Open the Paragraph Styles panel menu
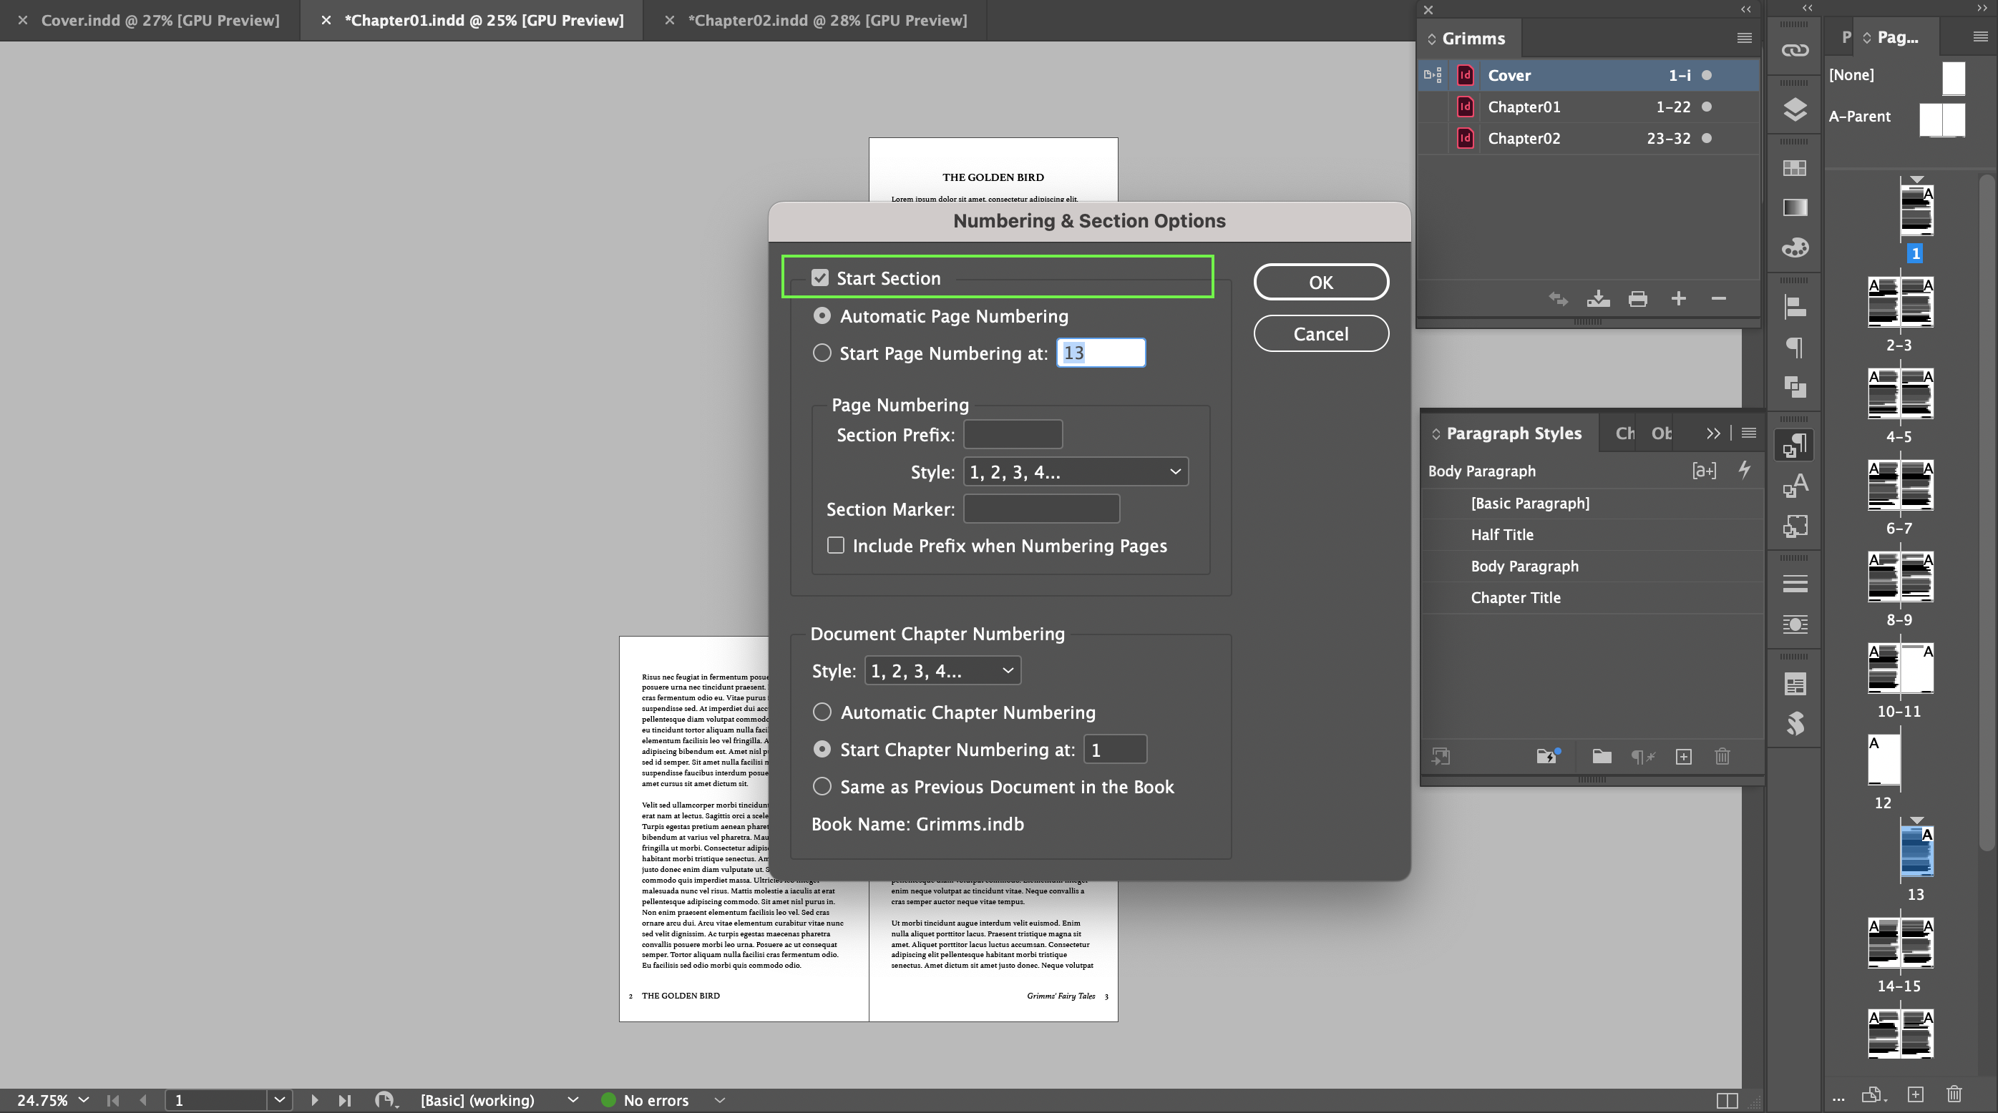 (1749, 433)
